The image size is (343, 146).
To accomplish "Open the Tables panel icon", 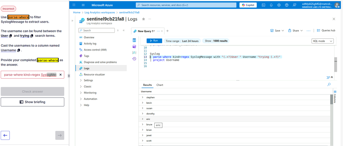I will (x=134, y=41).
